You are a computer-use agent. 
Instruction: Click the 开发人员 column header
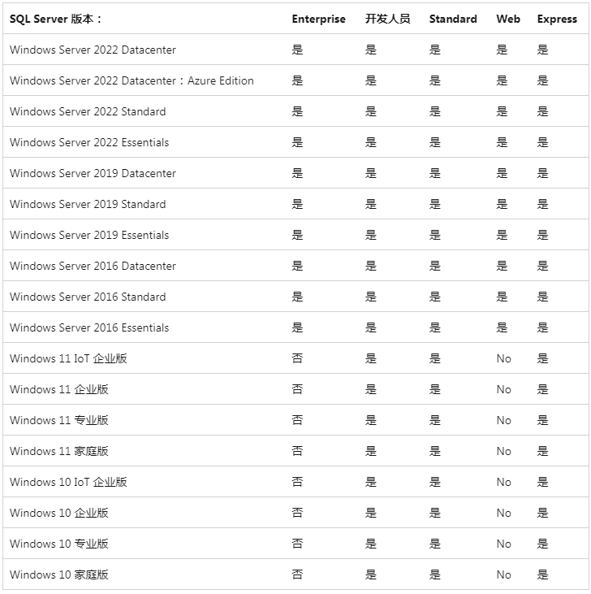pos(387,19)
